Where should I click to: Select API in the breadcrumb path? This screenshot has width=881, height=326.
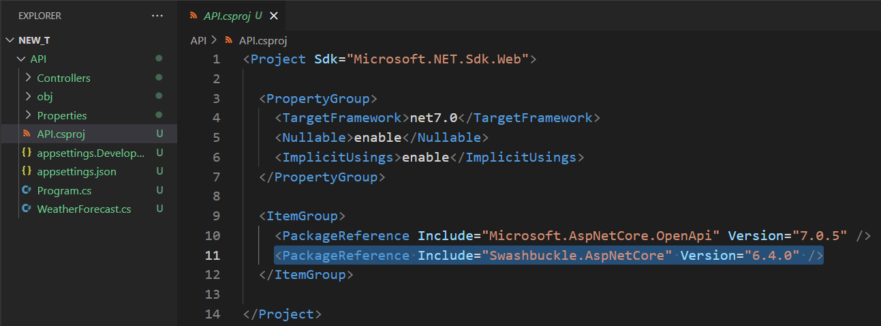198,40
